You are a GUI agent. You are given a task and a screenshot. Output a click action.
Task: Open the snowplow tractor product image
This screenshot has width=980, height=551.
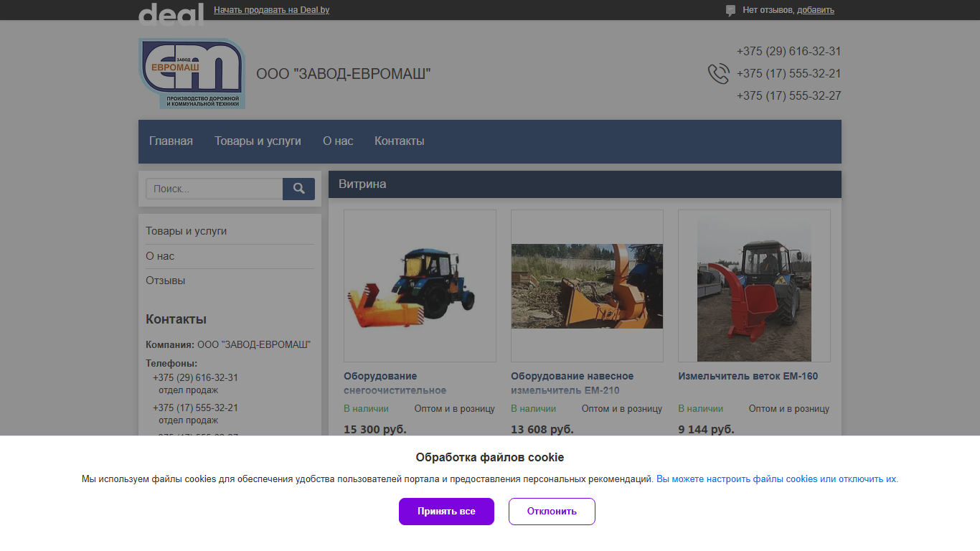click(420, 286)
